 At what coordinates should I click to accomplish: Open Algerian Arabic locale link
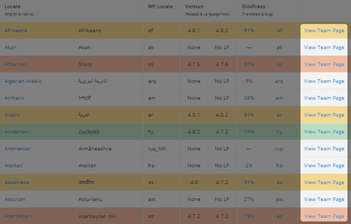(23, 81)
